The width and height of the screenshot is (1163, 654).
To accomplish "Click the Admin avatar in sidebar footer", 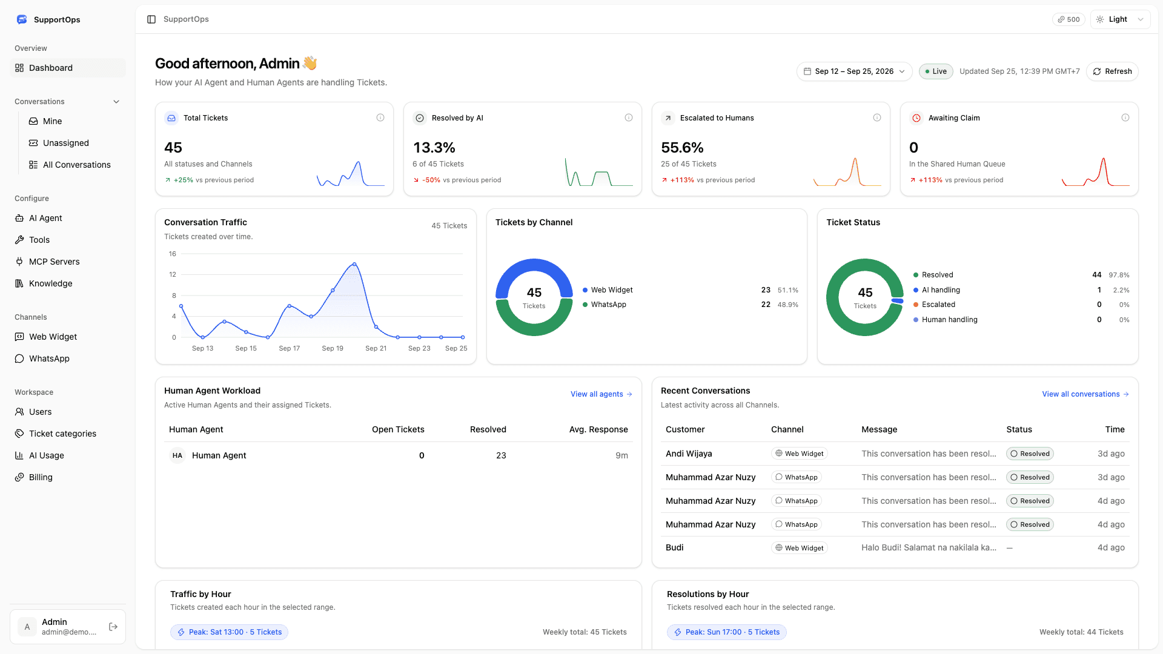I will (27, 627).
